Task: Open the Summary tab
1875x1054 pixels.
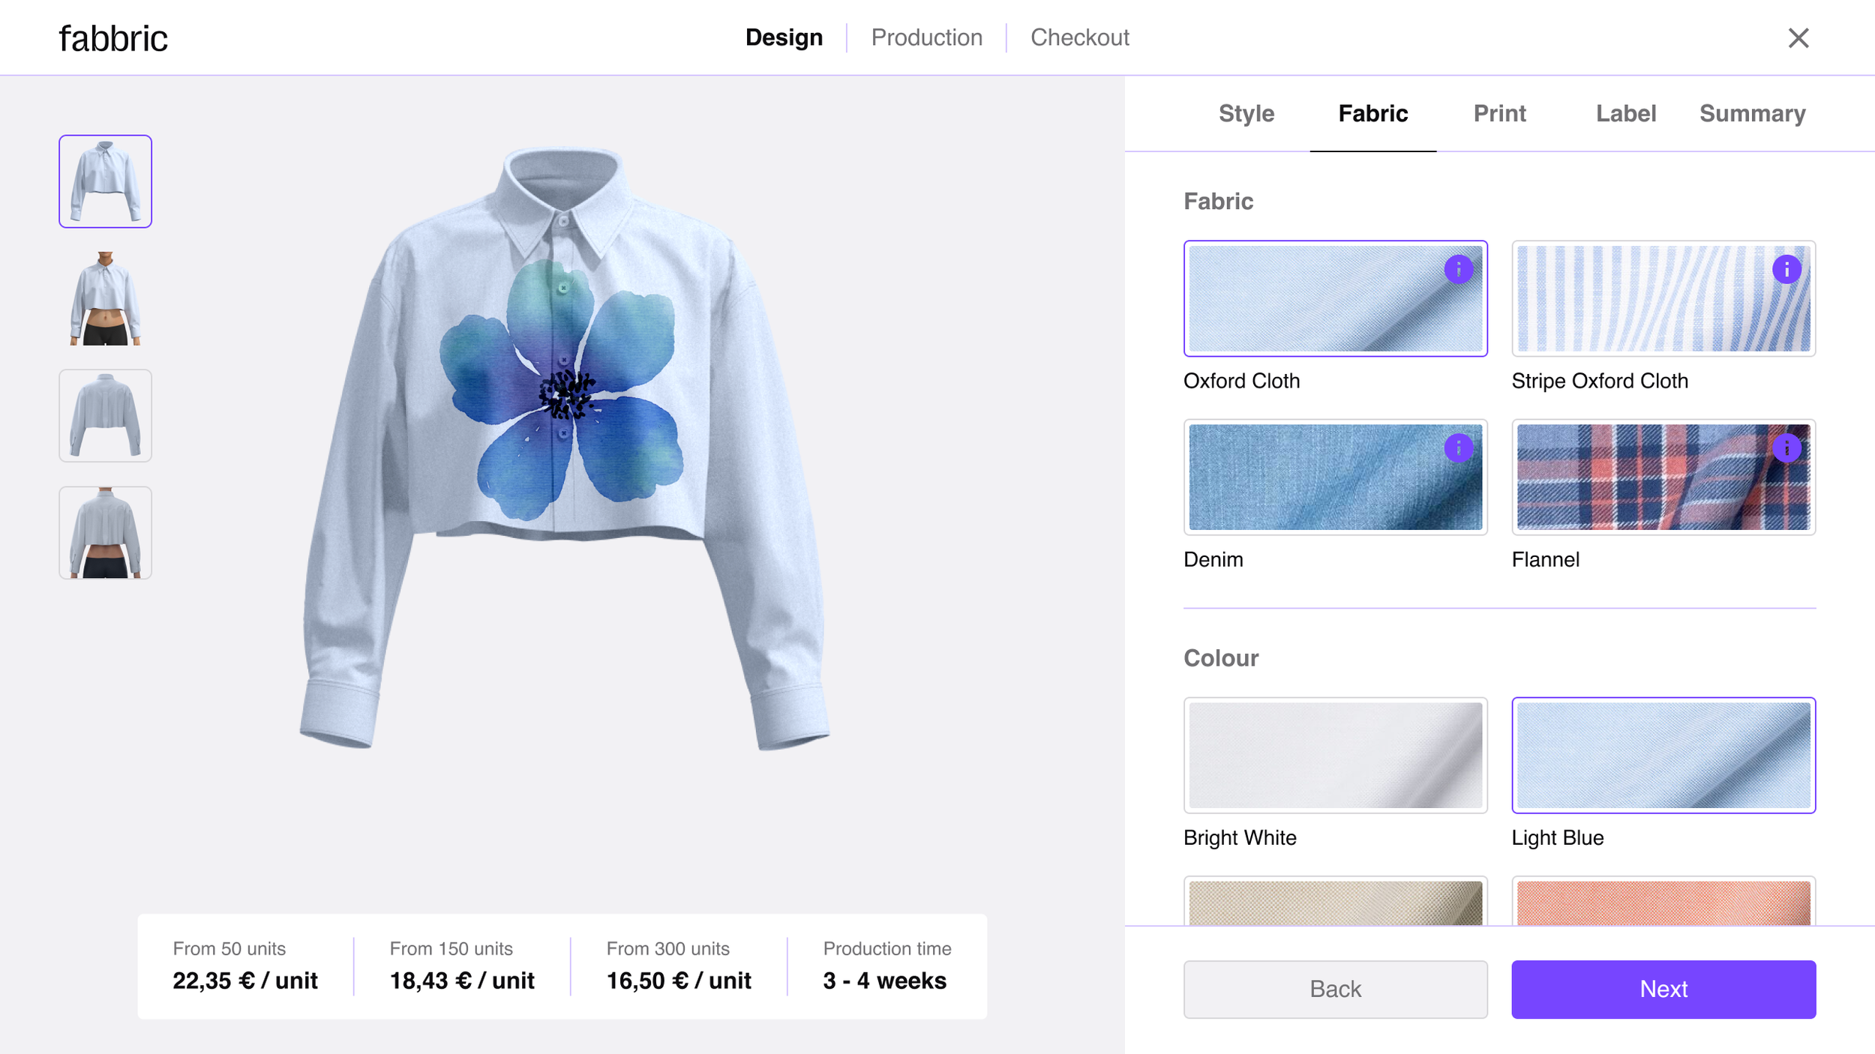Action: 1752,114
